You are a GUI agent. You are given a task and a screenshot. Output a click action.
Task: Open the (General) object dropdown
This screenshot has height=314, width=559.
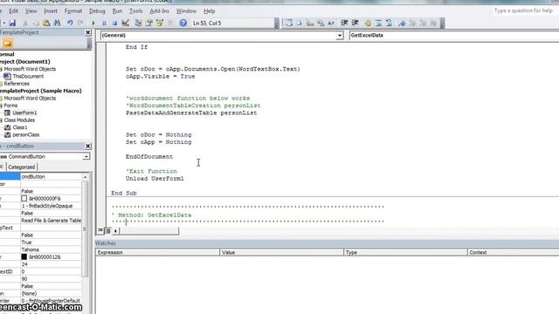(340, 35)
